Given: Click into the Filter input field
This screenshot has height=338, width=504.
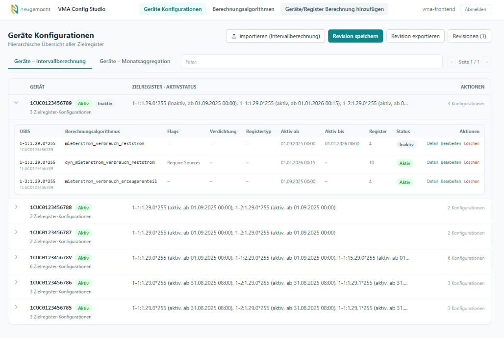Looking at the screenshot, I should point(312,62).
